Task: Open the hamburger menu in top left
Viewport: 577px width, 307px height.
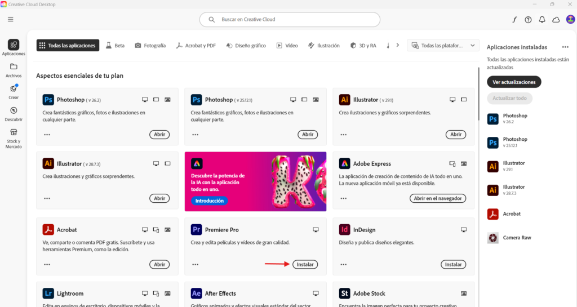Action: 10,19
